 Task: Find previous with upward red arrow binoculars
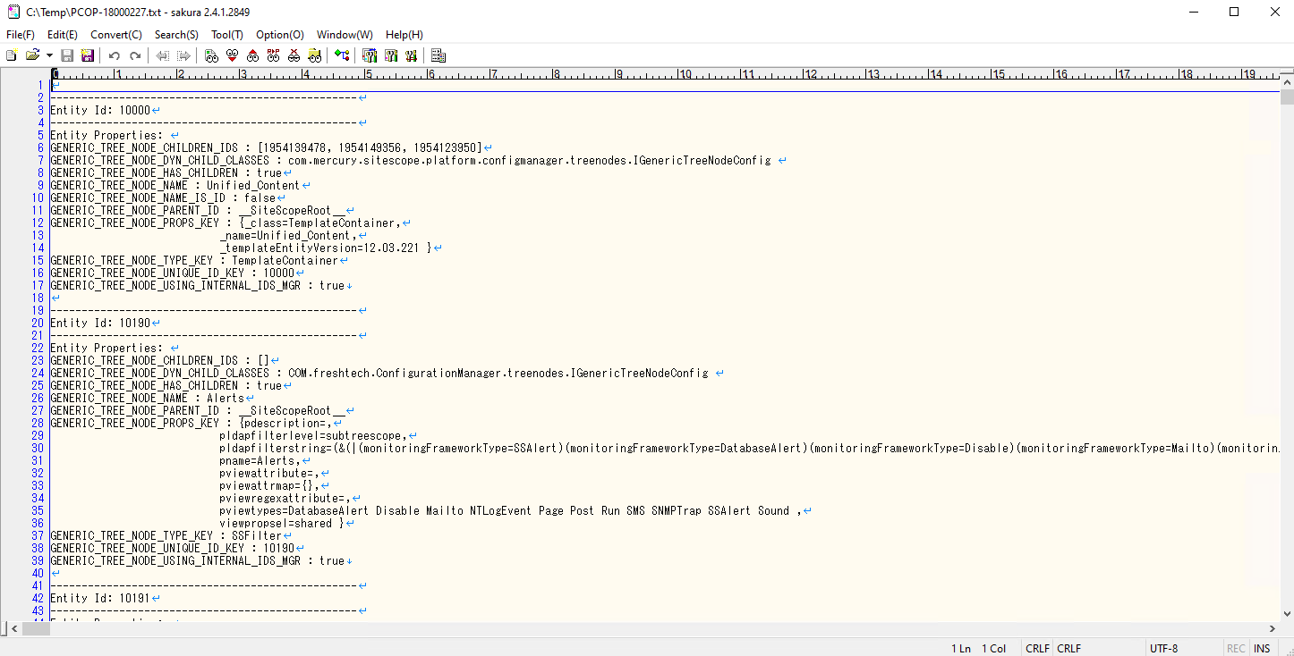252,55
